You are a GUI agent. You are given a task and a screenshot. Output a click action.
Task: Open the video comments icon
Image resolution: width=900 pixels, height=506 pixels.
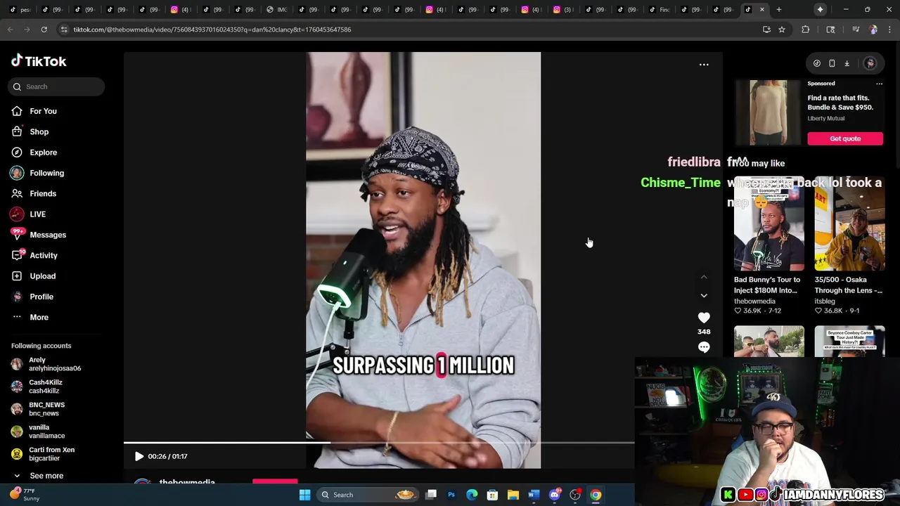704,347
